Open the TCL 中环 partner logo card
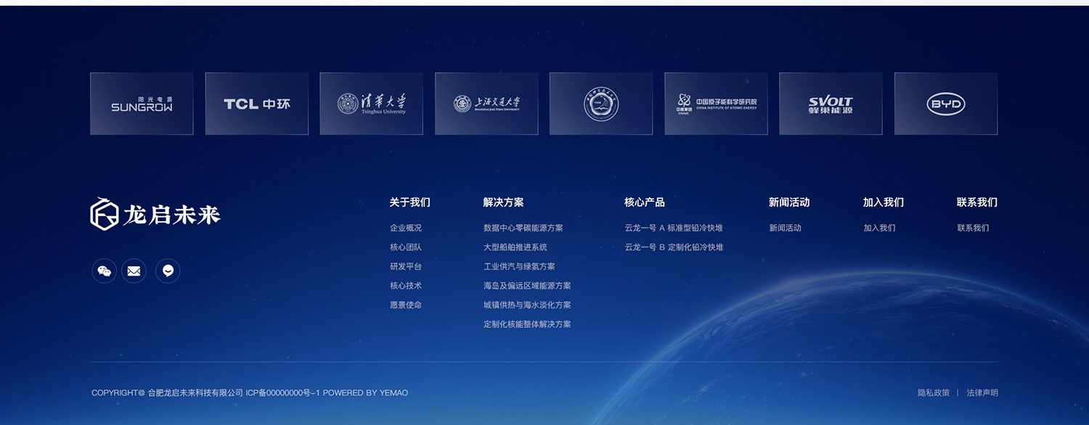Screen dimensions: 1089x425 tap(257, 104)
